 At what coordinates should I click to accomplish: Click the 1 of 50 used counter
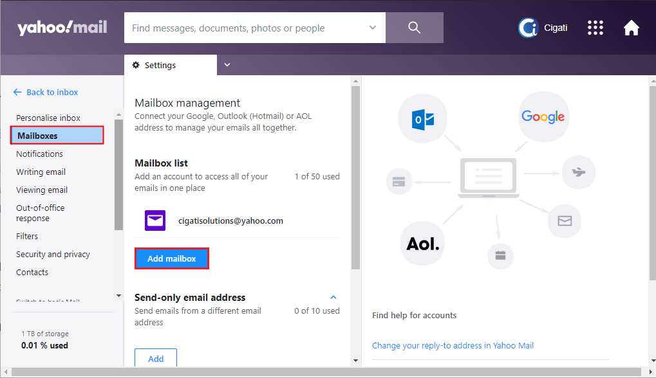(x=317, y=176)
